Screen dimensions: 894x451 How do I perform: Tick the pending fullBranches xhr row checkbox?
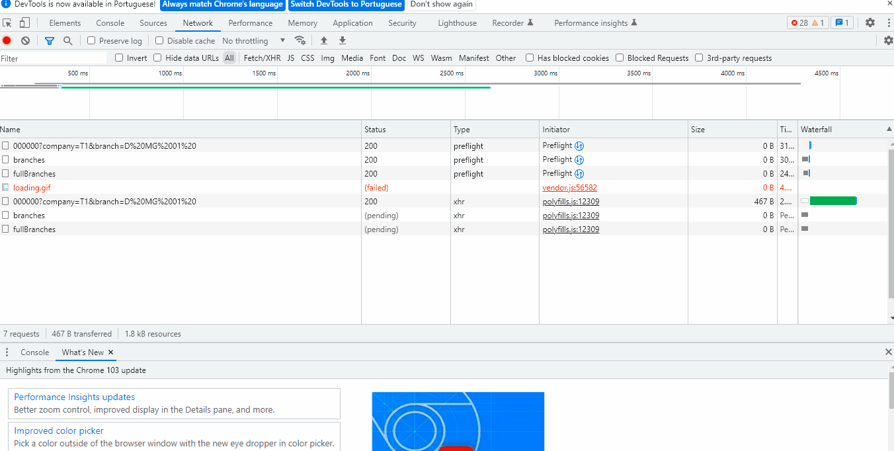coord(5,229)
